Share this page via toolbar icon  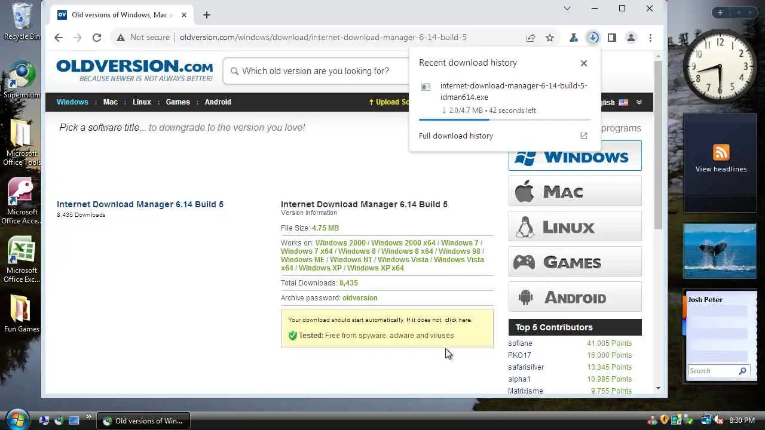[x=530, y=38]
